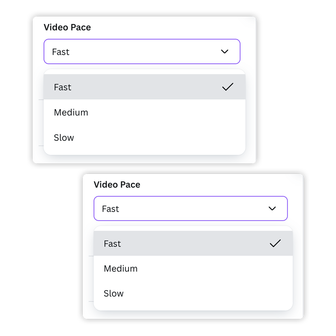The width and height of the screenshot is (336, 336).
Task: Click the down arrow inside the lower Fast field
Action: pos(272,208)
